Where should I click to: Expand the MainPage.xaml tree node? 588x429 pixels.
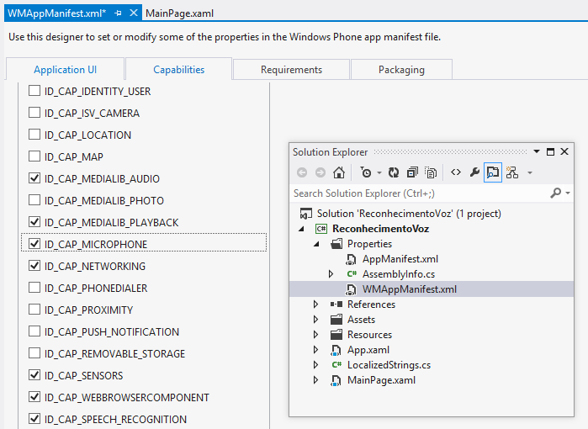click(315, 380)
